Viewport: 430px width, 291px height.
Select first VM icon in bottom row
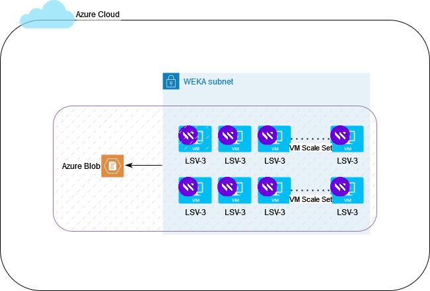click(195, 190)
